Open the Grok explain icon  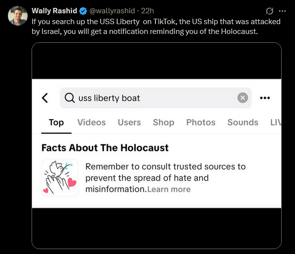coord(269,11)
